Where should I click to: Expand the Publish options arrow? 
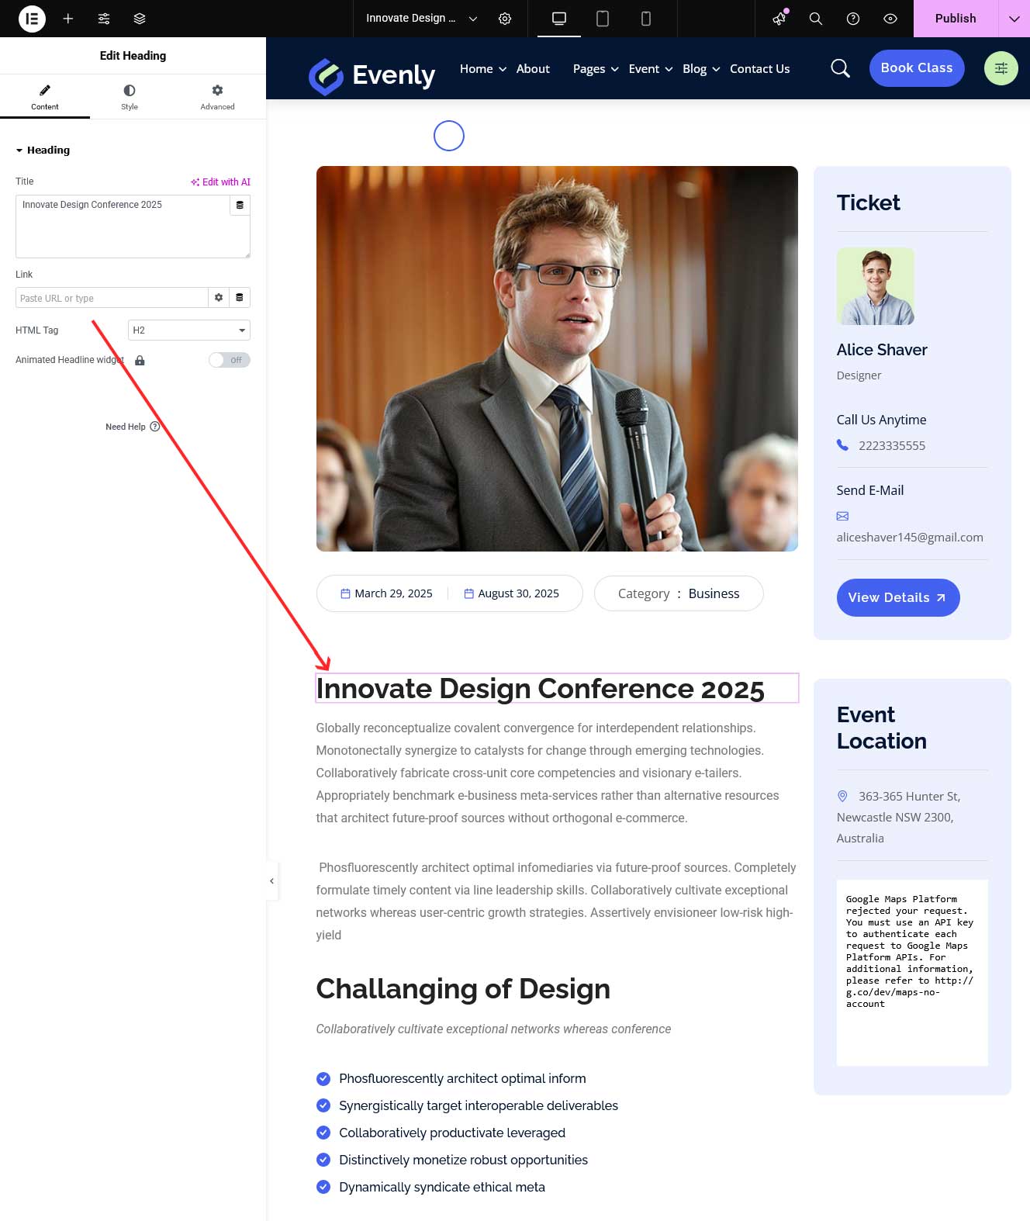click(1014, 19)
